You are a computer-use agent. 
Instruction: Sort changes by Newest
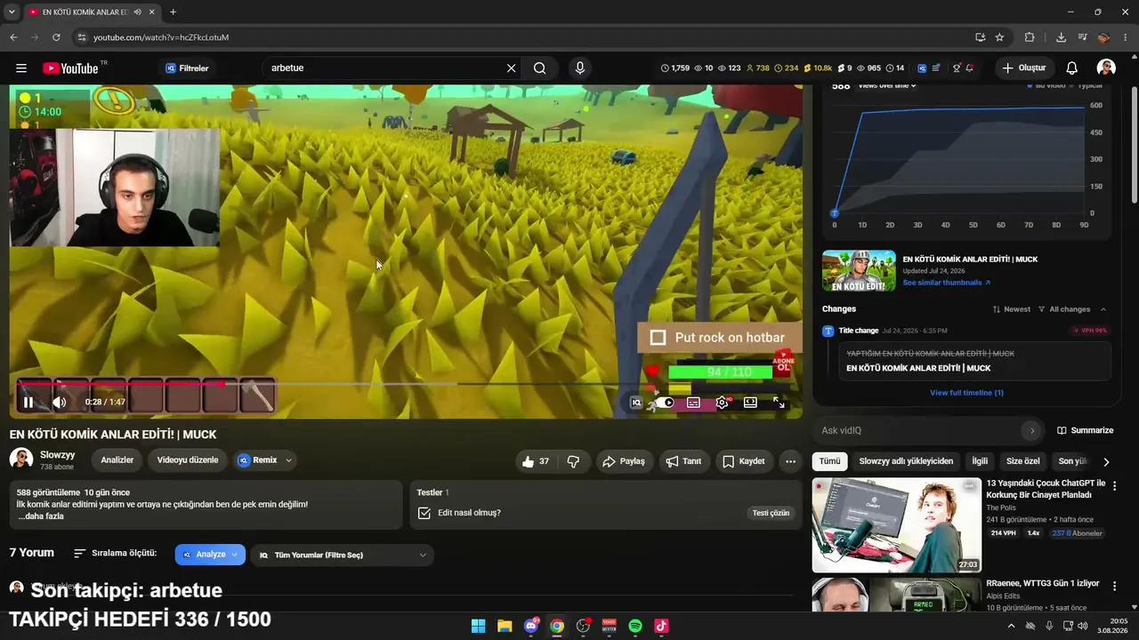1012,309
